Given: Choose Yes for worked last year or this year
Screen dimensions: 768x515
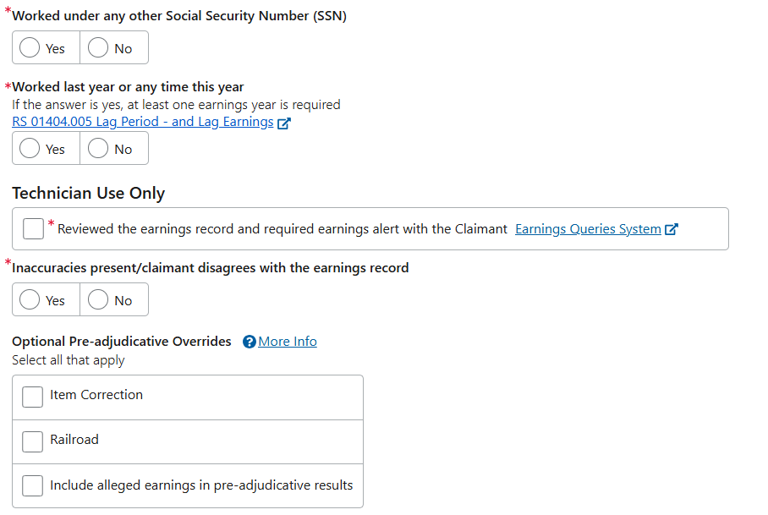Looking at the screenshot, I should tap(30, 149).
